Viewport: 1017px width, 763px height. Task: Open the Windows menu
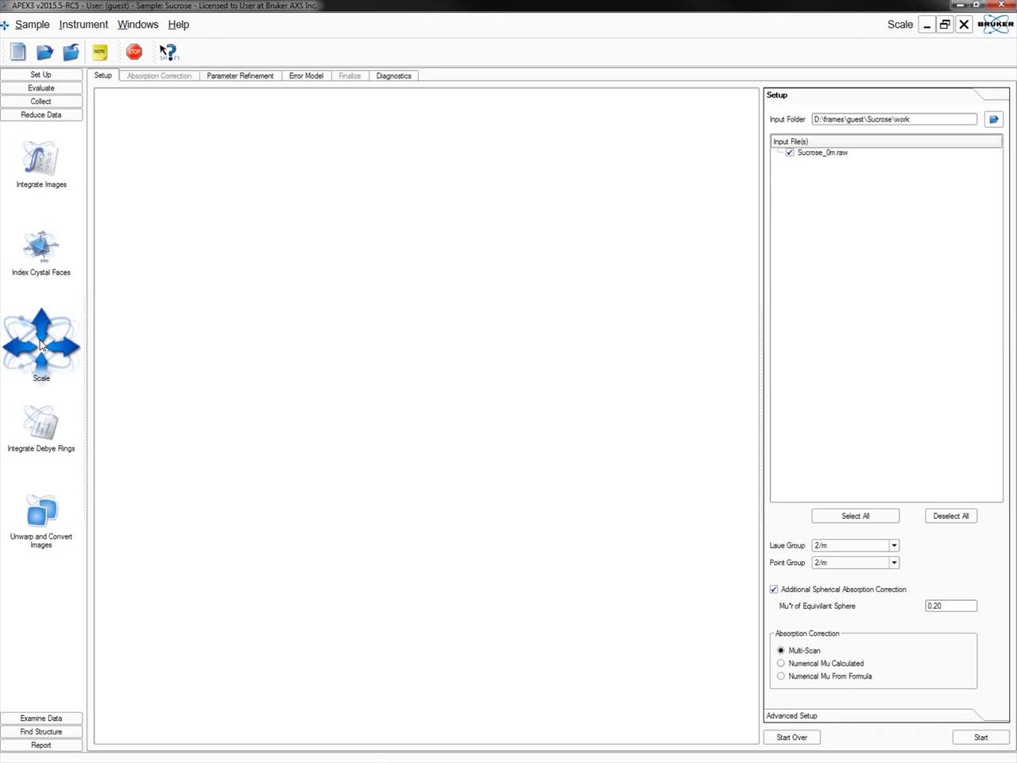click(x=138, y=25)
